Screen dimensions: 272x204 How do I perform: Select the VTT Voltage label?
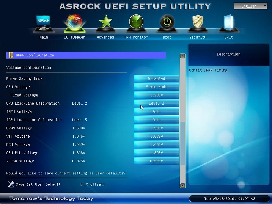coord(18,136)
